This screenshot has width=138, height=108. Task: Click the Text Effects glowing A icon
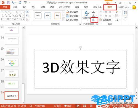[x=93, y=20]
